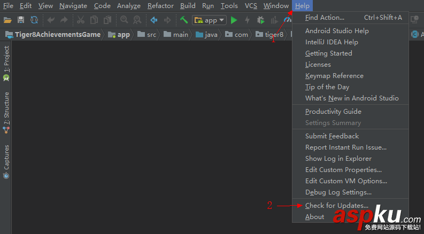
Task: Open the VCS menu
Action: (x=251, y=6)
